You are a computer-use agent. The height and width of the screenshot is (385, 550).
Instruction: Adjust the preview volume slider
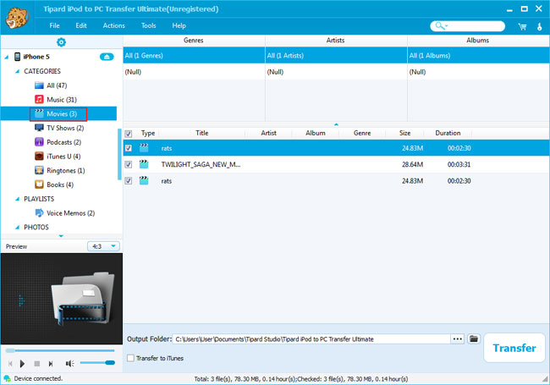97,362
